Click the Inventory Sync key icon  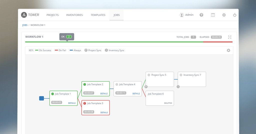[106, 50]
